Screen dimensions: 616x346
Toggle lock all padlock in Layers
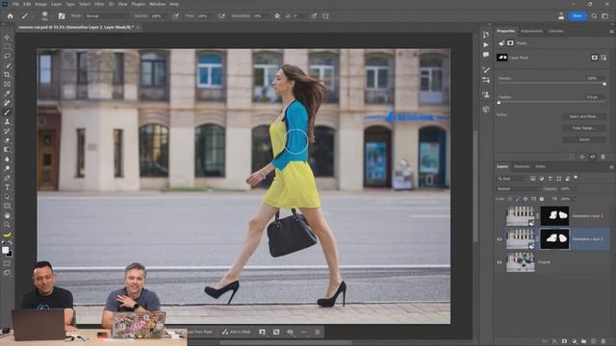coord(542,199)
